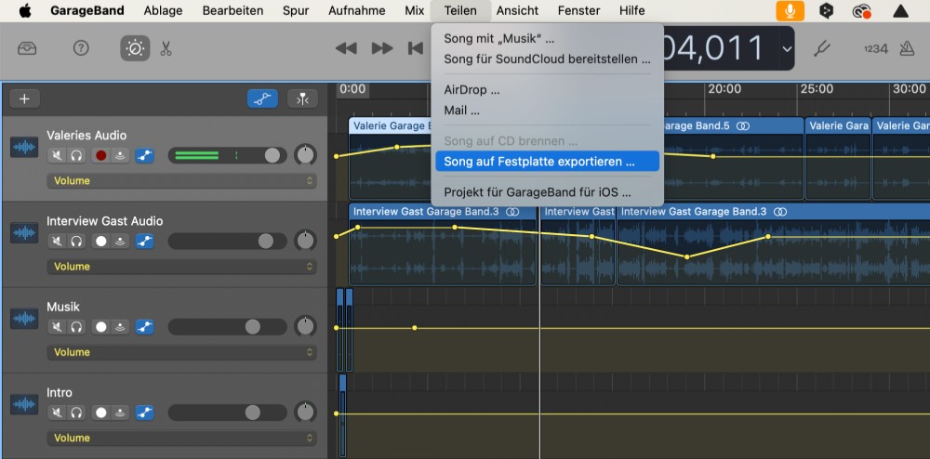Select Interview Gast Audio track waveform icon
The image size is (930, 459).
[x=24, y=233]
